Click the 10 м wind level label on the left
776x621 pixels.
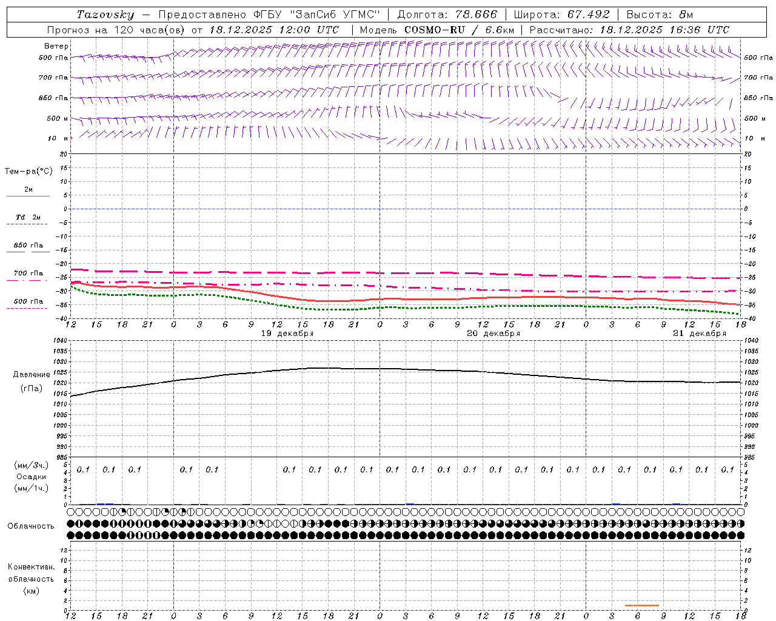point(58,139)
